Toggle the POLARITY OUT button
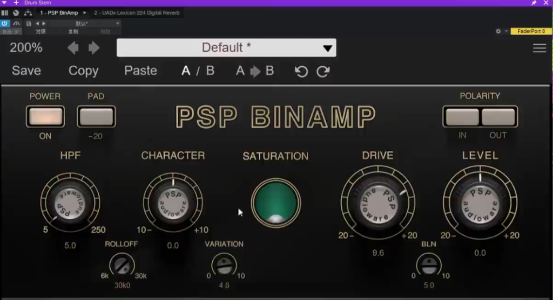Screen dimensions: 553x300 (498, 117)
